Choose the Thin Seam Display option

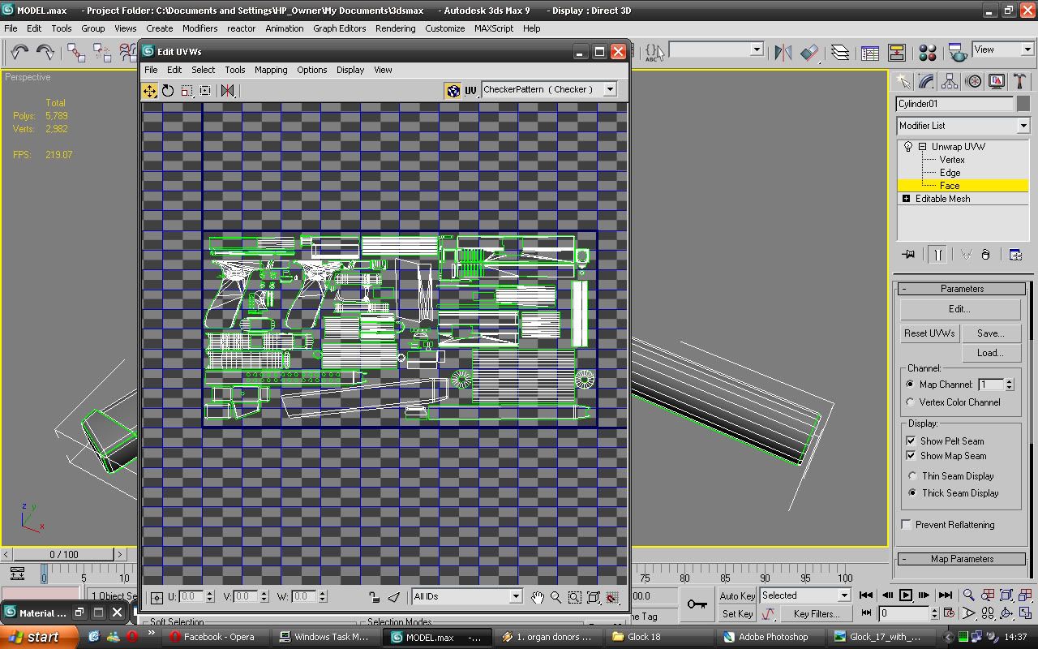click(912, 476)
